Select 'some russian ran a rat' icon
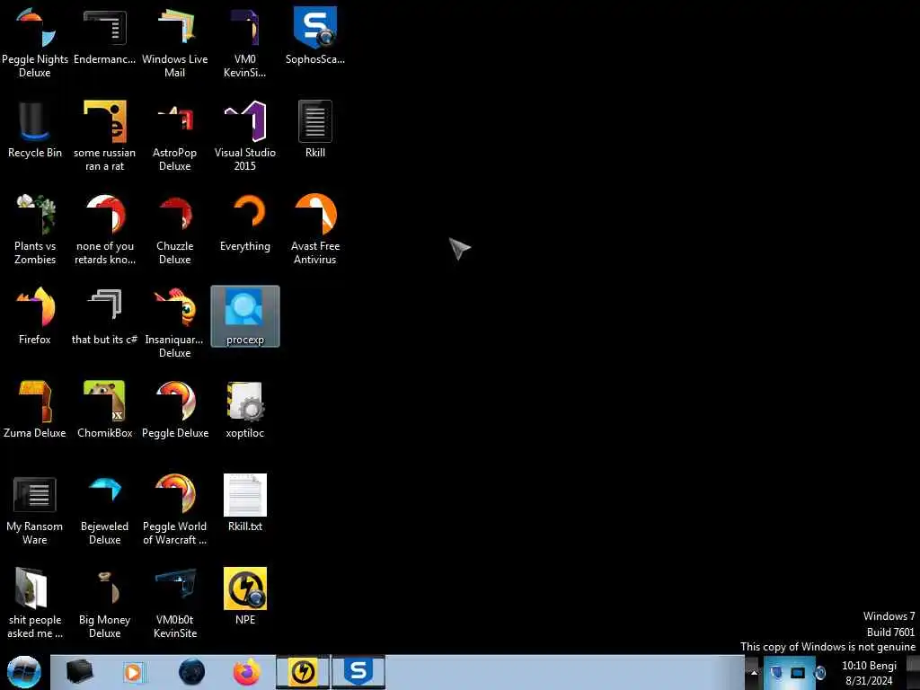Image resolution: width=920 pixels, height=690 pixels. click(104, 136)
